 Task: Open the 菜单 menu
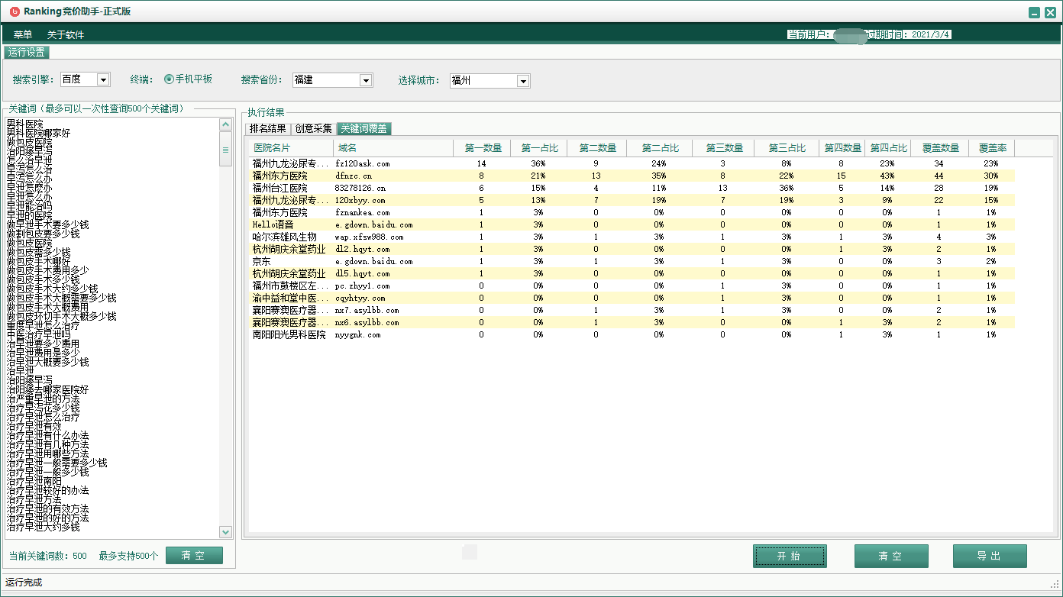pos(22,34)
